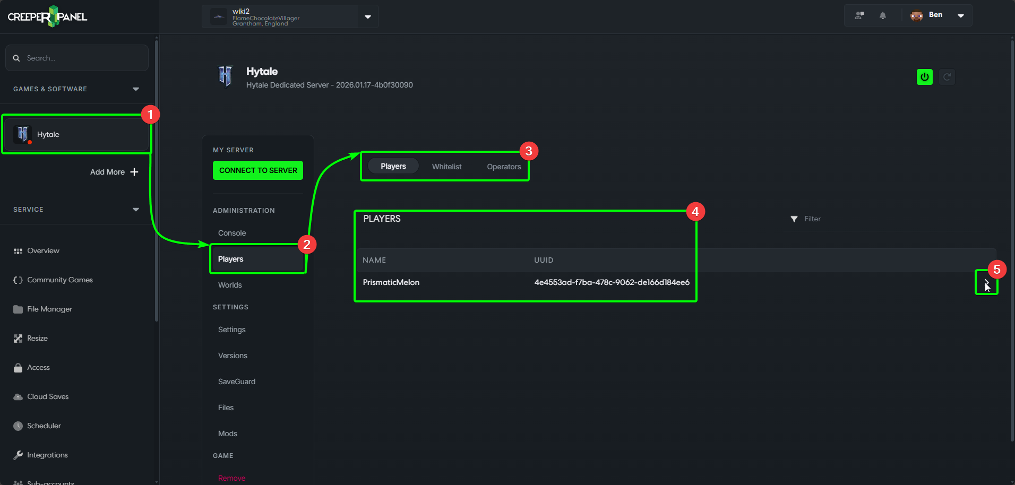Click the red Remove link

coord(231,478)
